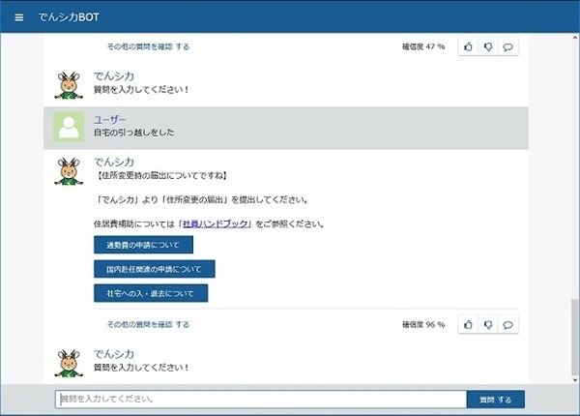The height and width of the screenshot is (416, 580).
Task: Give thumbs down to the 47% confidence answer
Action: point(488,45)
